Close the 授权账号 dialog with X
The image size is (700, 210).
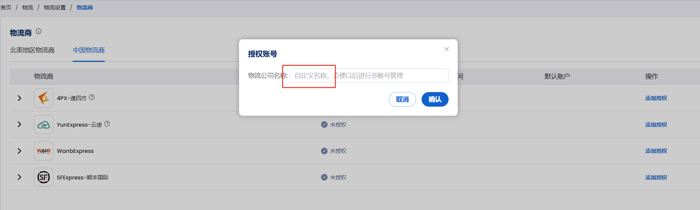tap(447, 49)
